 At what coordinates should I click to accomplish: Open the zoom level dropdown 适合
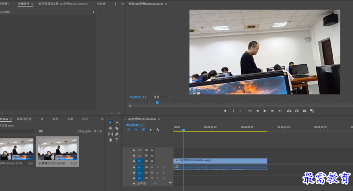(162, 97)
